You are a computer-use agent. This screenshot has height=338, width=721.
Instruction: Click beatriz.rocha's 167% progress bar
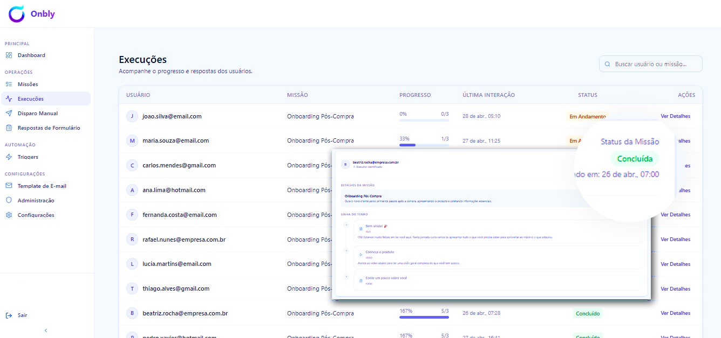(x=424, y=318)
